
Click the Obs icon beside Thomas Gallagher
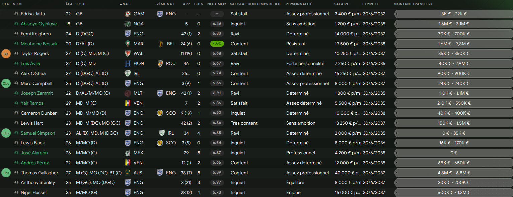point(6,173)
